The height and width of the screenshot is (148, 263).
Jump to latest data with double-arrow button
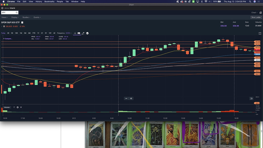(x=251, y=98)
